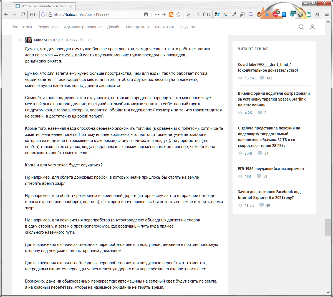The width and height of the screenshot is (333, 297).
Task: Open page actions three-dot menu
Action: (157, 14)
